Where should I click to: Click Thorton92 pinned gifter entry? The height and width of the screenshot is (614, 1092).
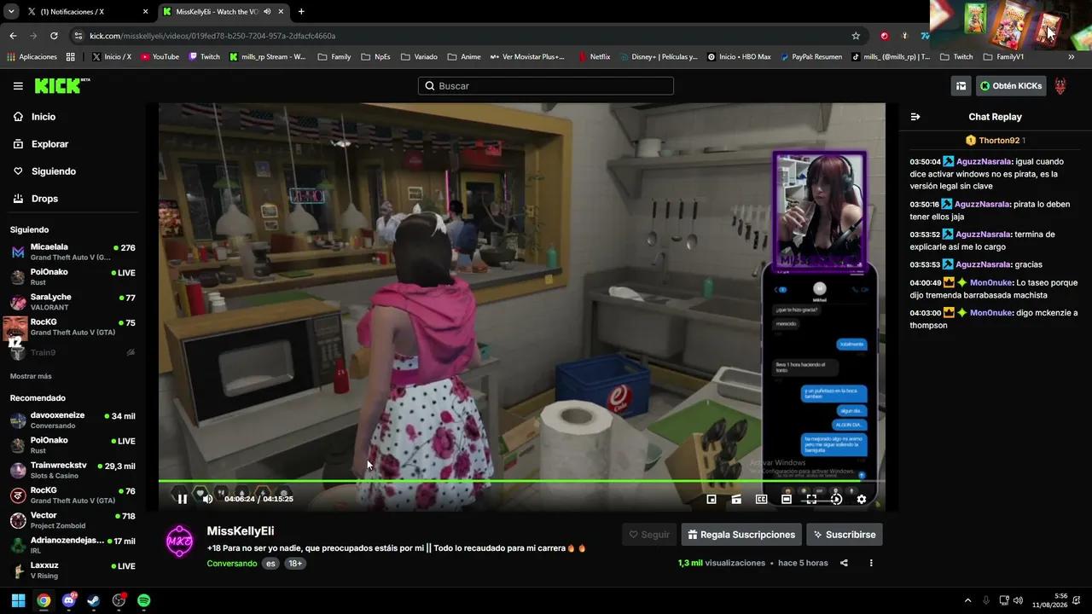tap(995, 141)
